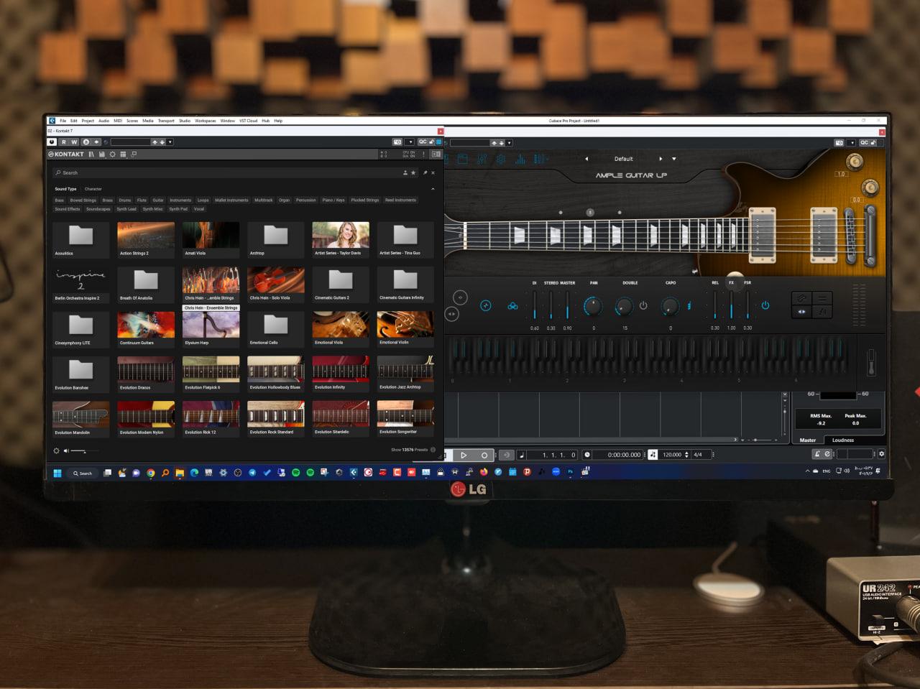Open dropdown next to Kontakt camera icon
This screenshot has width=920, height=689.
click(410, 142)
